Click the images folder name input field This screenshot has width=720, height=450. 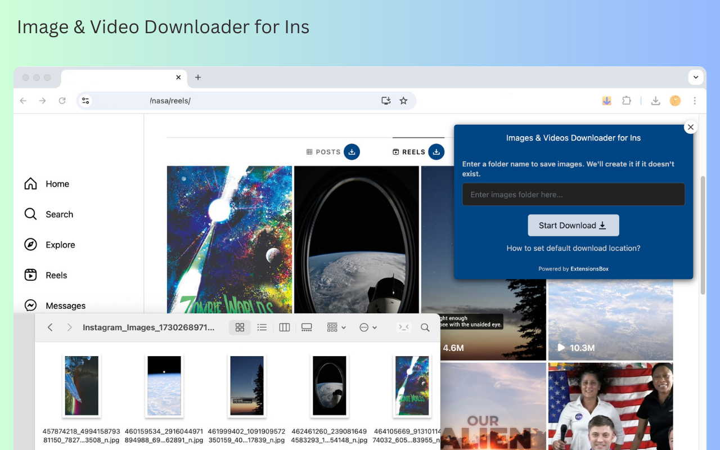573,194
